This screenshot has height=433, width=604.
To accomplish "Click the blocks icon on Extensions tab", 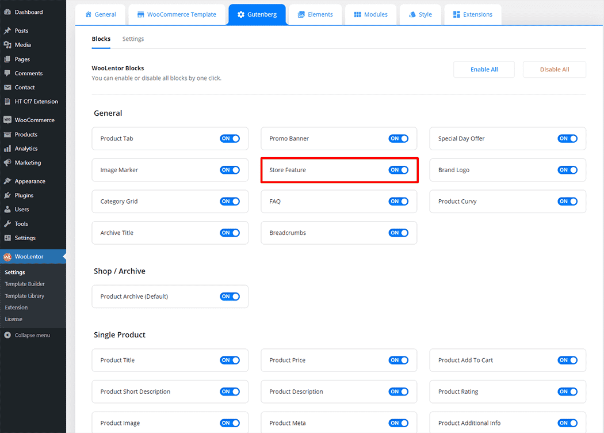I will point(457,14).
